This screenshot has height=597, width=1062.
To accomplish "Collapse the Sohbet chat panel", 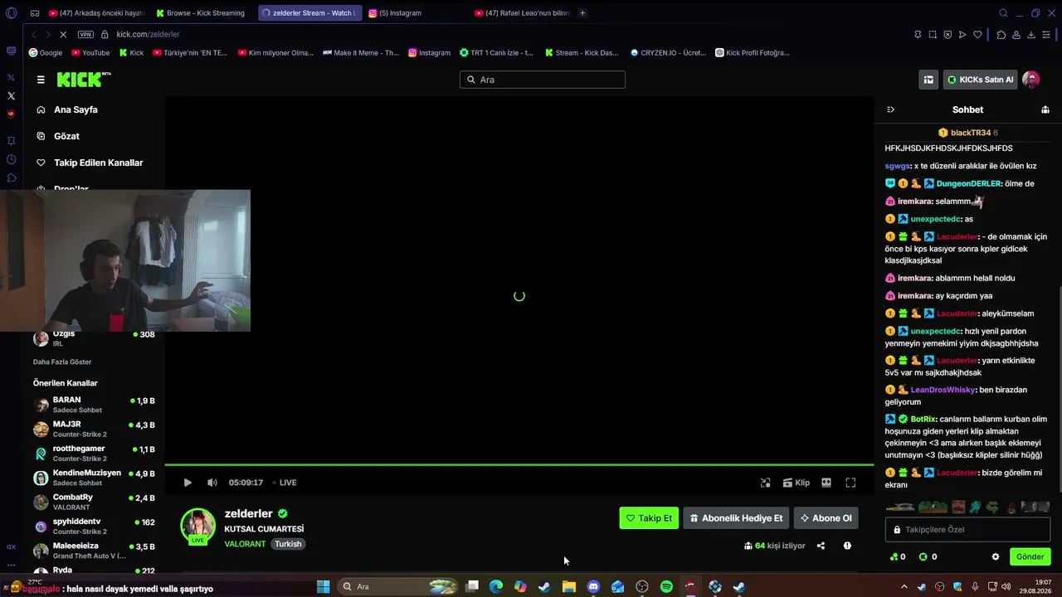I will point(890,109).
